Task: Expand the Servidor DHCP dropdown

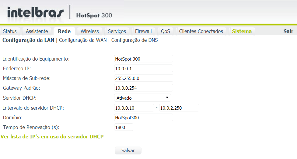Action: [142, 98]
